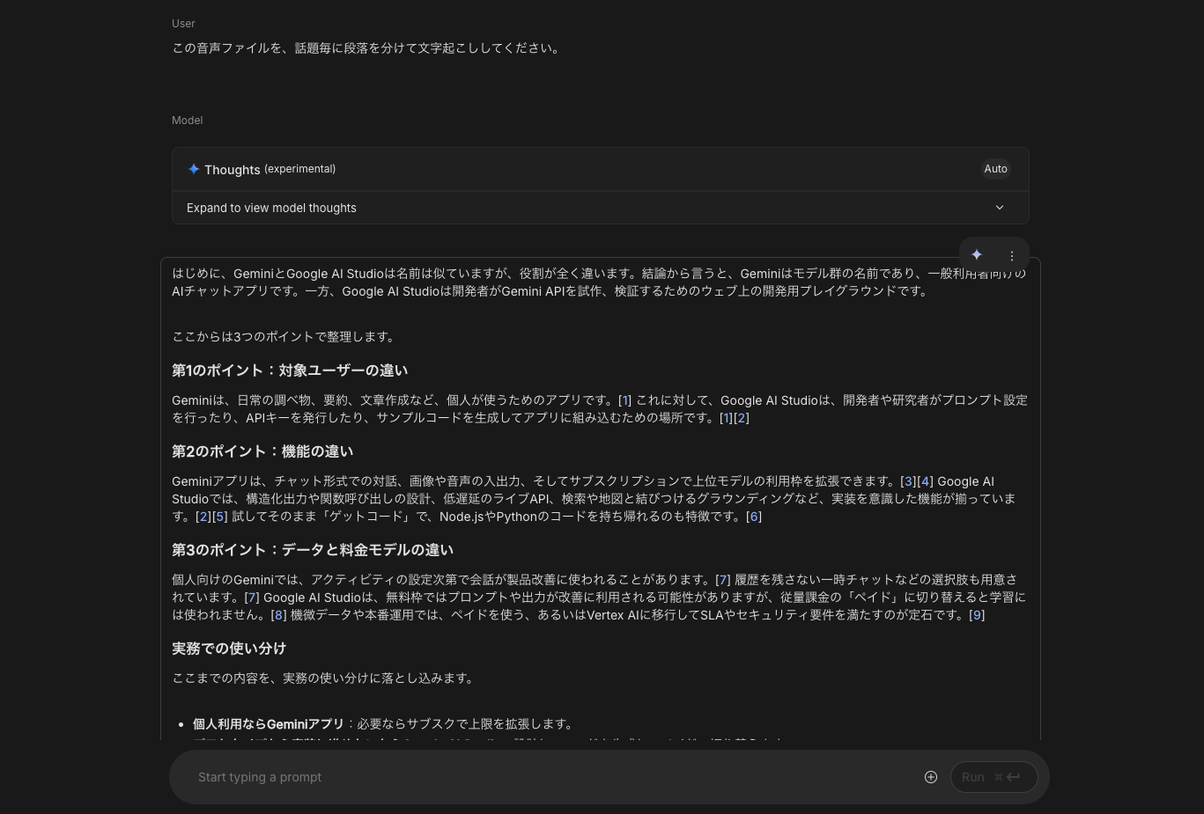Open citation link 1 after the first paragraph

coord(625,400)
